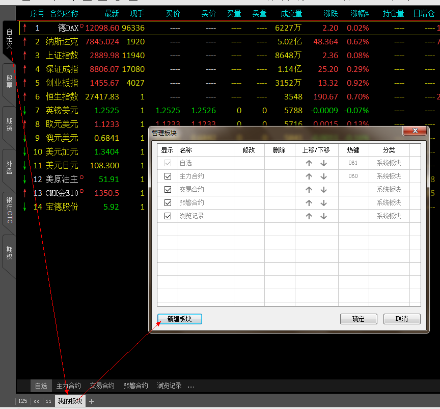440x409 pixels.
Task: Click the up arrow for 交易合约
Action: click(x=309, y=190)
